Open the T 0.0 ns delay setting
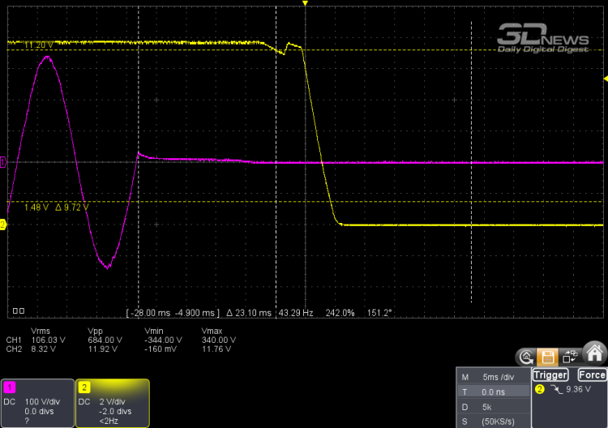Screen dimensions: 608x428 click(491, 391)
